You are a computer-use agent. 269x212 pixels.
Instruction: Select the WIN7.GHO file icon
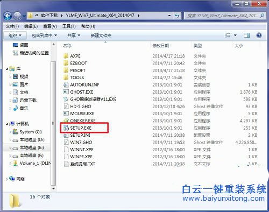click(66, 142)
